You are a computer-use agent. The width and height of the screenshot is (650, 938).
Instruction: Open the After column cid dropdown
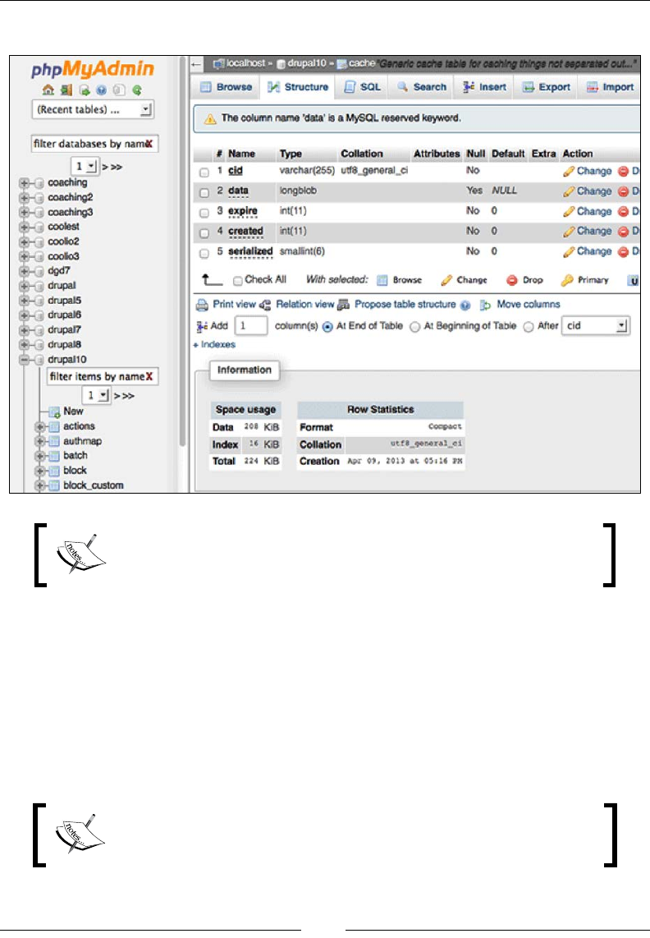(596, 325)
